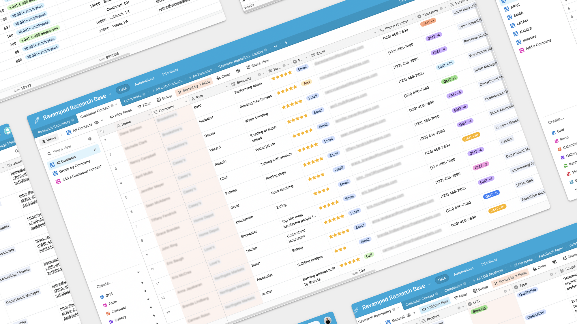
Task: Open the Timezone column header dropdown arrow
Action: coord(445,7)
